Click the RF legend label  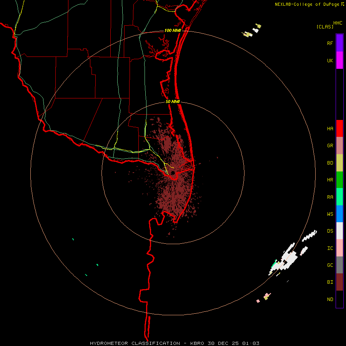pyautogui.click(x=330, y=43)
